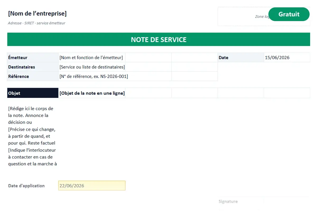317x211 pixels.
Task: Select the Référence label cell
Action: pos(33,76)
